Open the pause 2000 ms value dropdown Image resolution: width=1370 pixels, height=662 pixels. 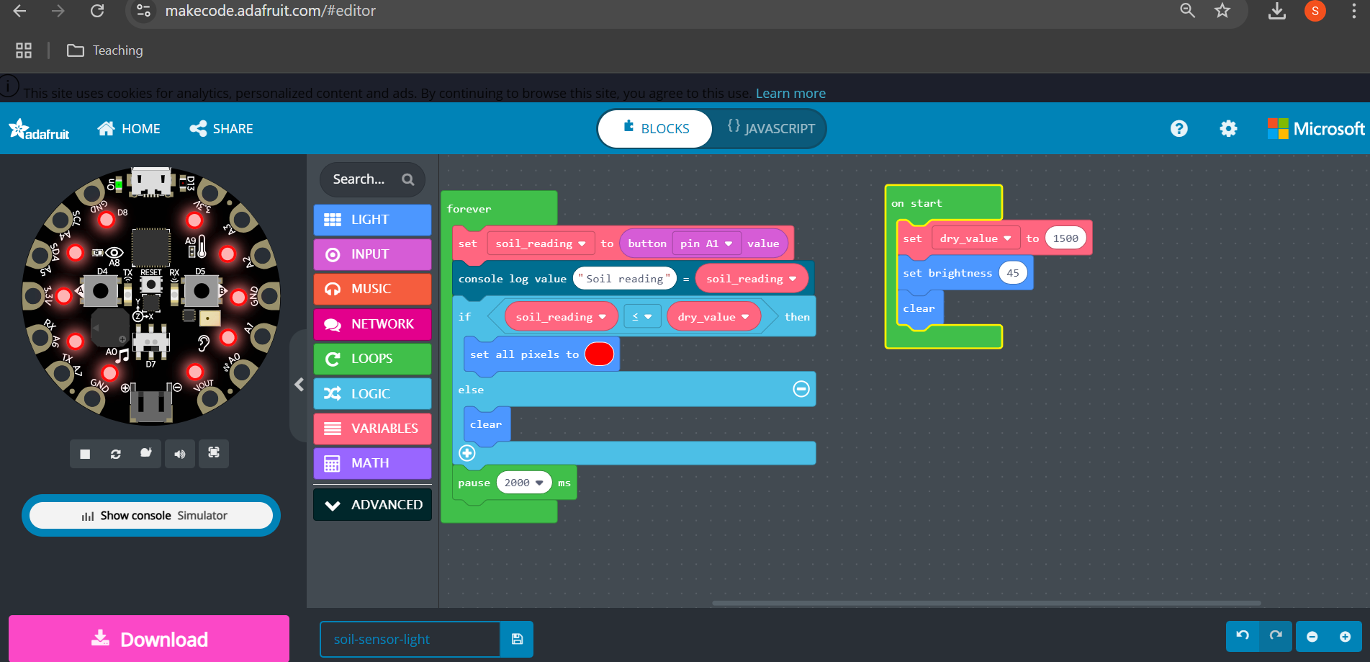click(x=539, y=483)
